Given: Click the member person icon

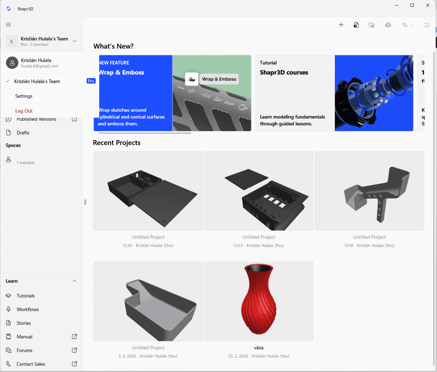Looking at the screenshot, I should coord(9,159).
